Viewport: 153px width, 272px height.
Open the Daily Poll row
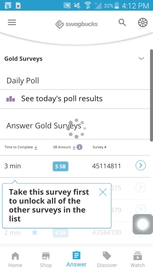click(x=22, y=80)
